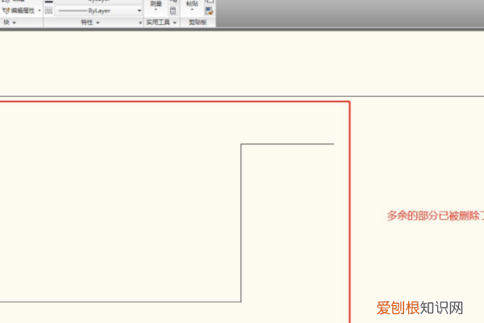Click the 剪贴板 panel label
This screenshot has height=323, width=484.
[x=198, y=23]
